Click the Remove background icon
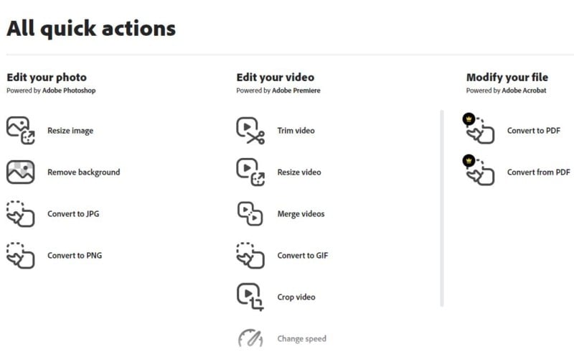This screenshot has height=357, width=574. (x=21, y=172)
